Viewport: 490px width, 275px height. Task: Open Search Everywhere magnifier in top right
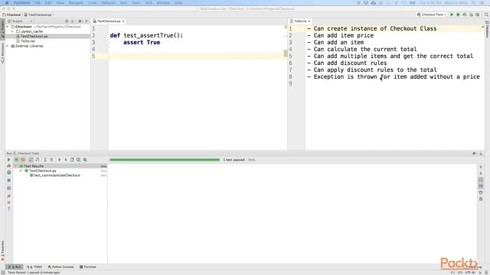click(487, 15)
